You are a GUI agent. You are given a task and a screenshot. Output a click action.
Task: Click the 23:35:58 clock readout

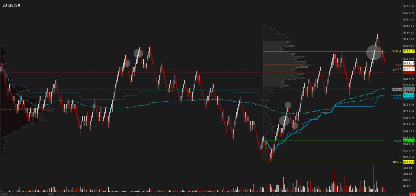[x=11, y=5]
